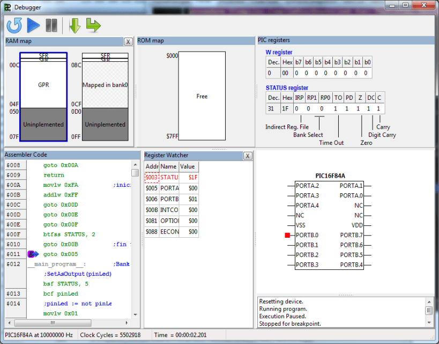The width and height of the screenshot is (439, 344).
Task: Click the red PORTB.0 pin indicator
Action: (x=287, y=235)
